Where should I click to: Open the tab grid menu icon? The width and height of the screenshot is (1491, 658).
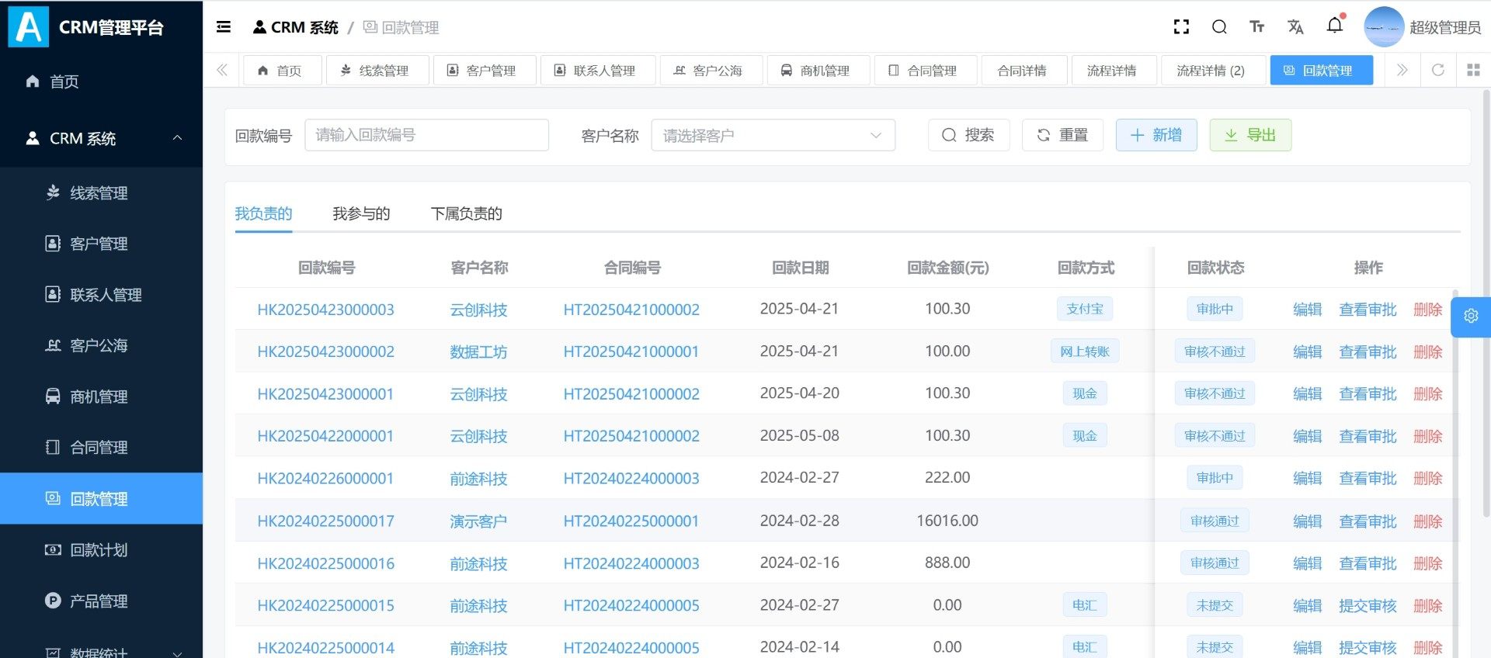tap(1473, 70)
